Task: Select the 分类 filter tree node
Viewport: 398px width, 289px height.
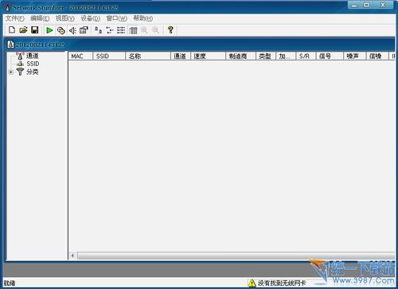Action: point(32,72)
